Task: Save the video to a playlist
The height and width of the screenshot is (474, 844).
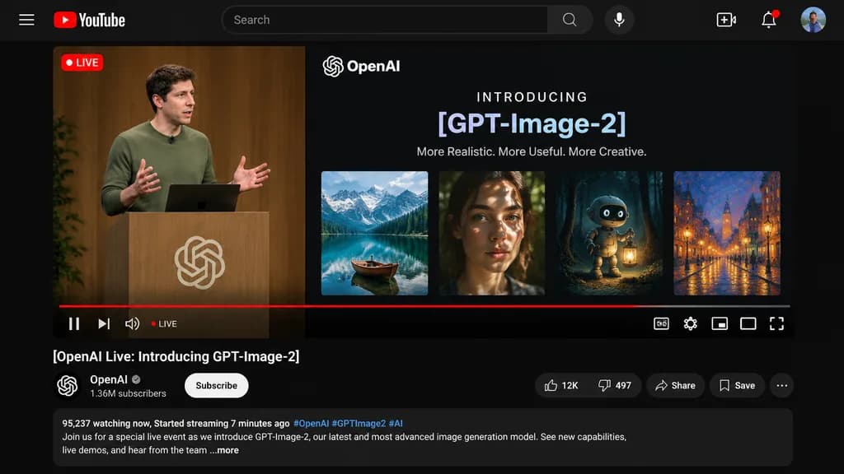Action: point(737,385)
